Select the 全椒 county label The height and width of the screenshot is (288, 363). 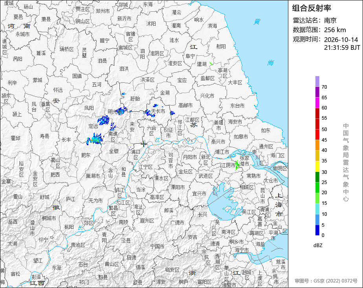[x=114, y=151]
